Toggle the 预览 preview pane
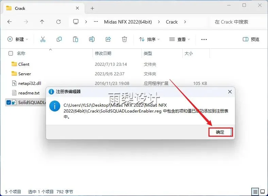 [251, 39]
